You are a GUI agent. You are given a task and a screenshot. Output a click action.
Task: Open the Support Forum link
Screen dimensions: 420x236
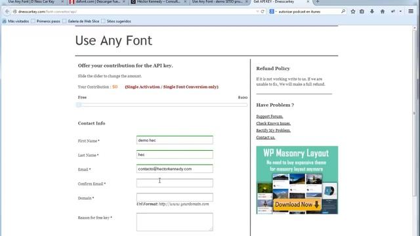[x=270, y=117]
